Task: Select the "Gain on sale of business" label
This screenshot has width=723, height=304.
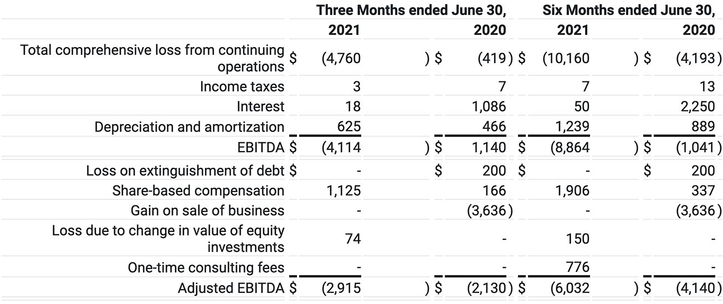Action: click(x=207, y=210)
